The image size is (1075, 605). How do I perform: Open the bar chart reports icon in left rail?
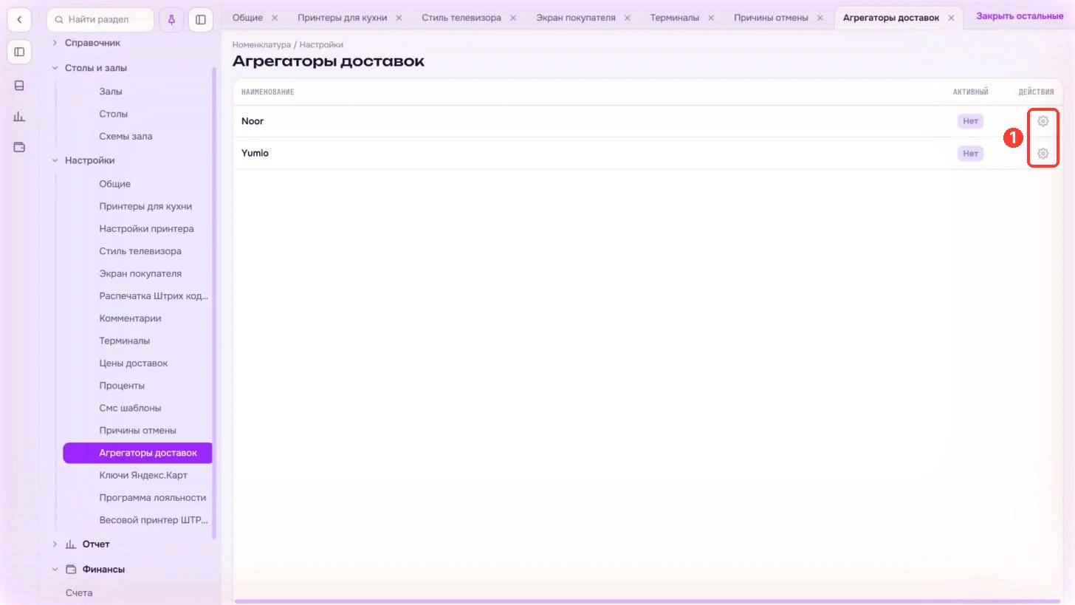[19, 117]
